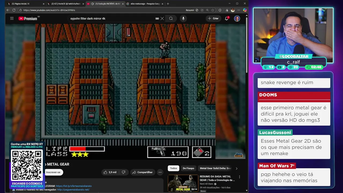Click the DOOMS chat username
Screen dimensions: 343x193
point(268,95)
